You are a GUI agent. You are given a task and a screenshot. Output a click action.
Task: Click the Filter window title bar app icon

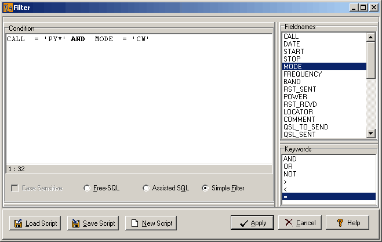tap(8, 8)
